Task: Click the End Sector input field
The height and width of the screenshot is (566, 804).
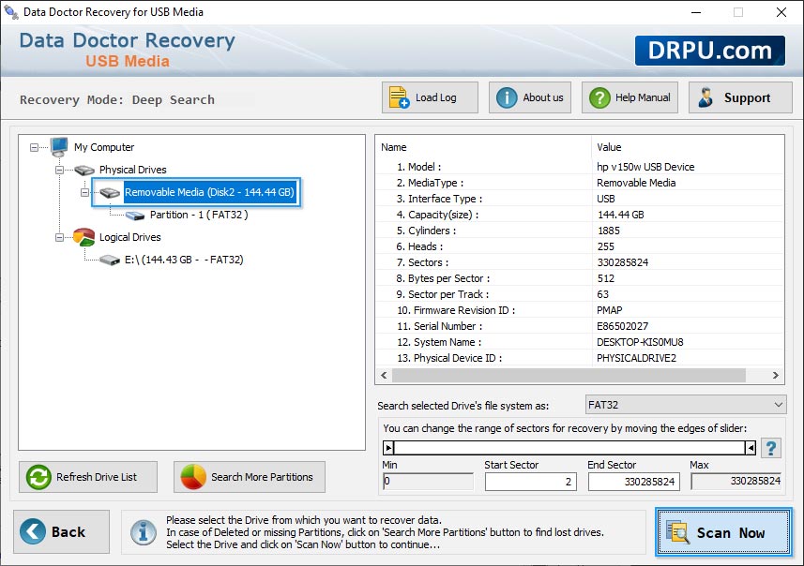Action: coord(634,482)
